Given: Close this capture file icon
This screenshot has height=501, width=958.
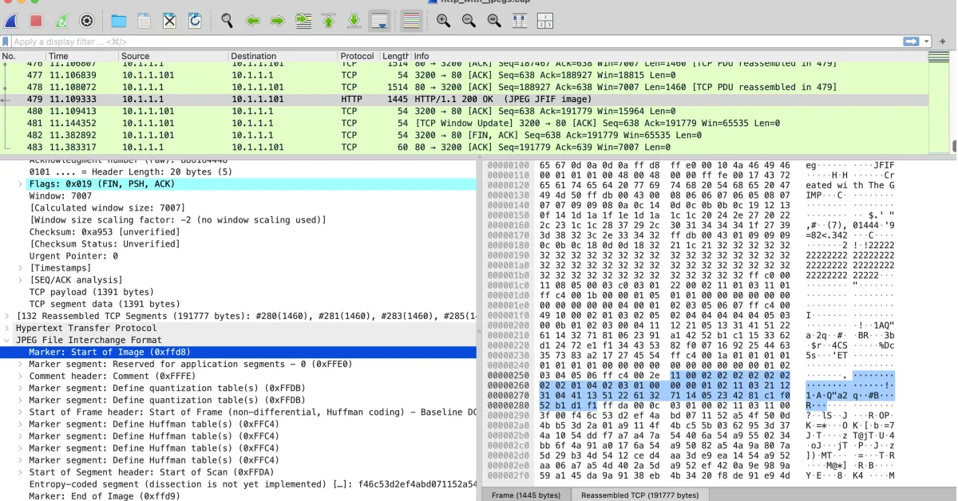Looking at the screenshot, I should pyautogui.click(x=169, y=21).
